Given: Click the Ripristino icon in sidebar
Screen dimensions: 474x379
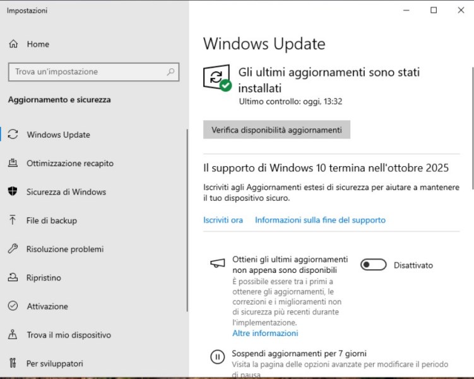Looking at the screenshot, I should [x=13, y=278].
